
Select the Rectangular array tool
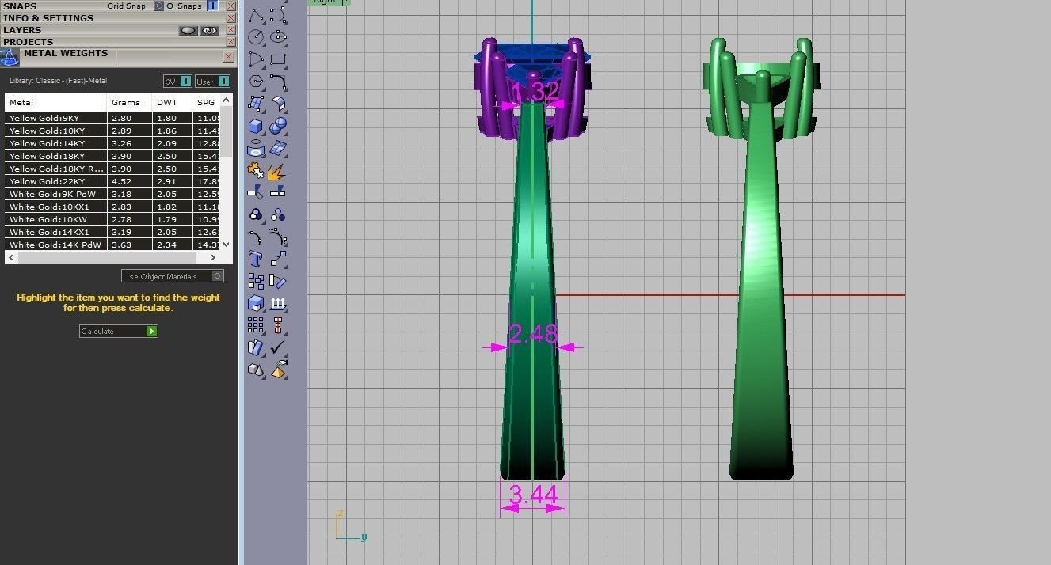tap(257, 324)
